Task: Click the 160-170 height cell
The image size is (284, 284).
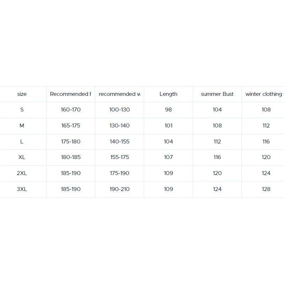Action: 71,110
